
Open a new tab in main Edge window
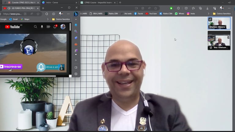click(x=120, y=2)
